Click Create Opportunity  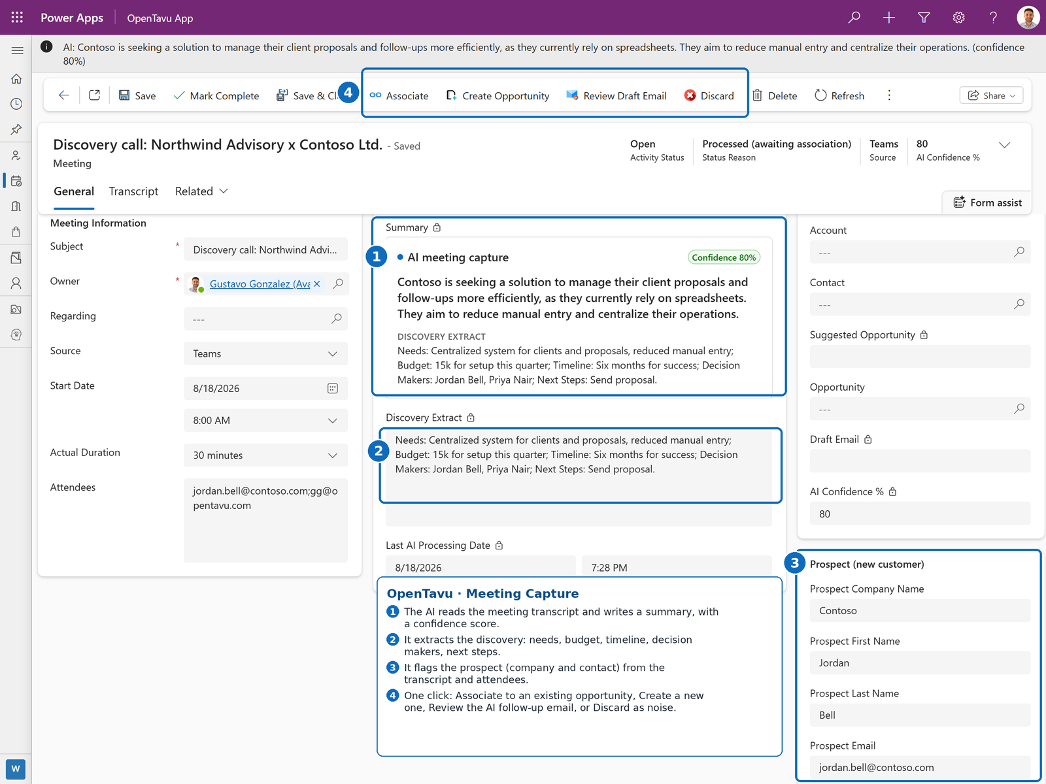coord(498,95)
